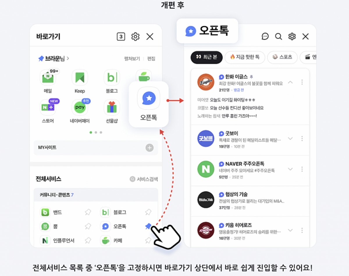Screen dimensions: 349x276
Task: Click the search magnifier in 오픈톡 panel
Action: pos(279,37)
